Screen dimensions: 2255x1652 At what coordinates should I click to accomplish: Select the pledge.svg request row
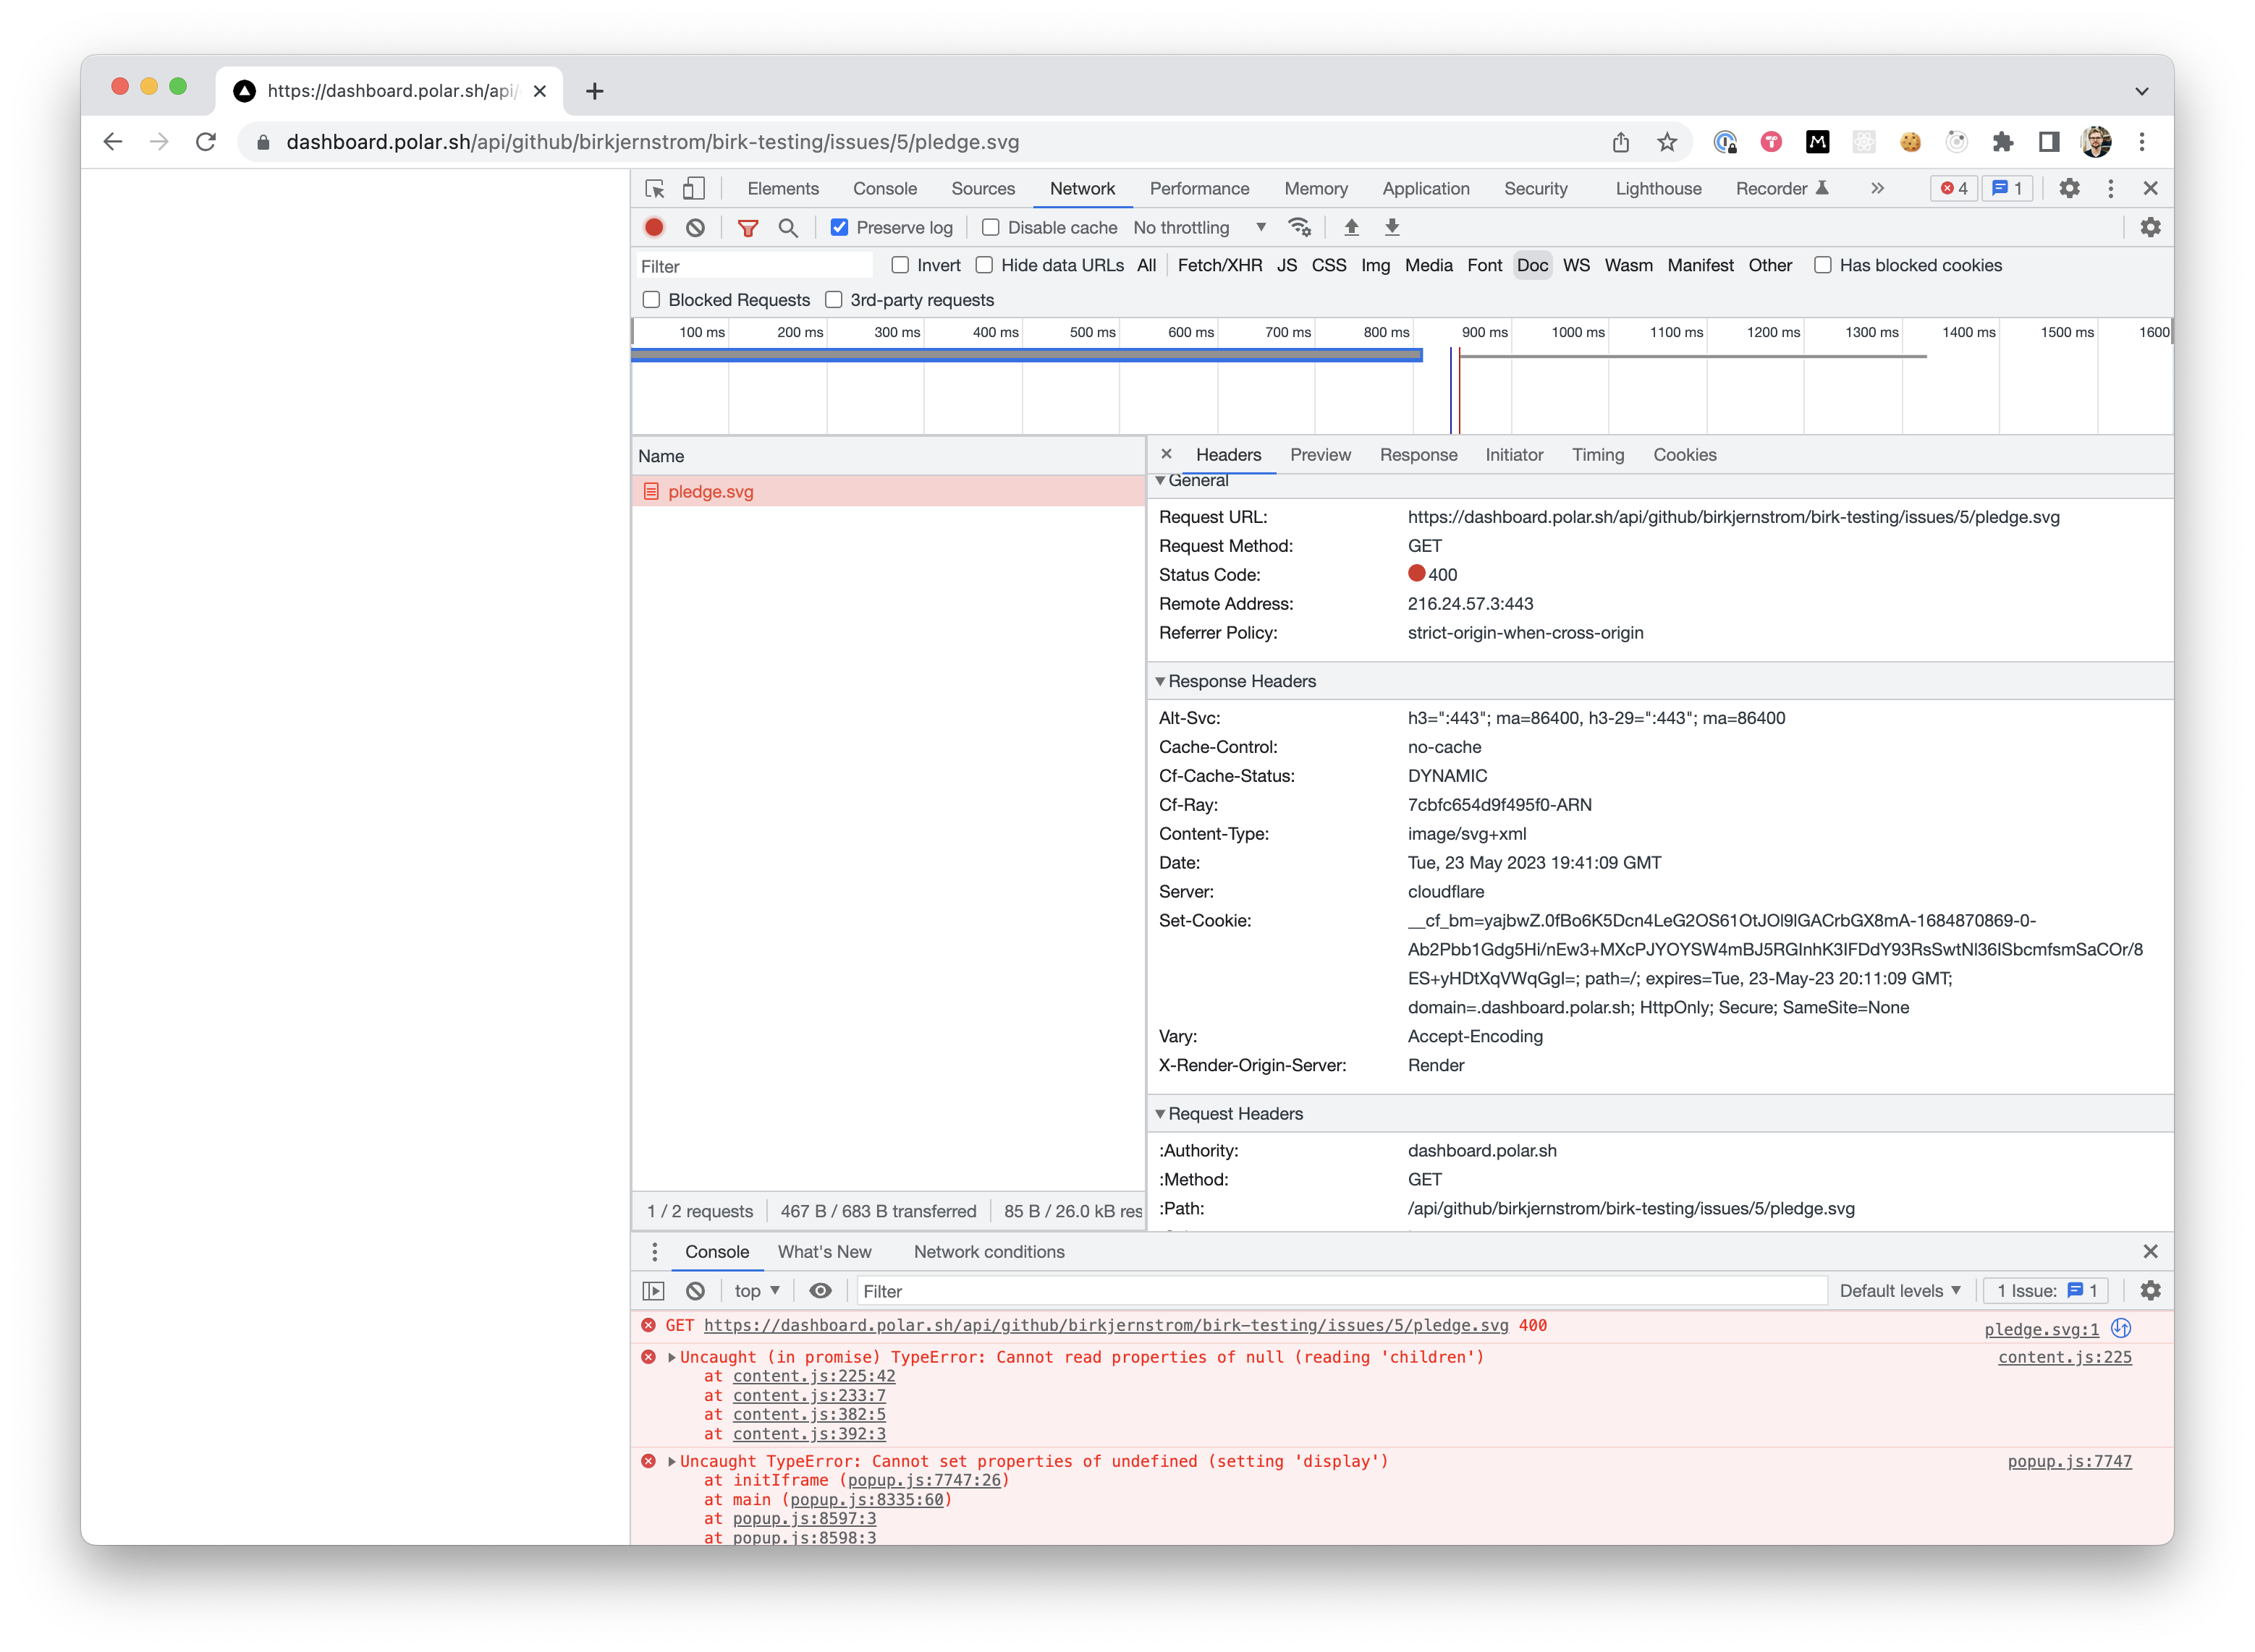(711, 491)
